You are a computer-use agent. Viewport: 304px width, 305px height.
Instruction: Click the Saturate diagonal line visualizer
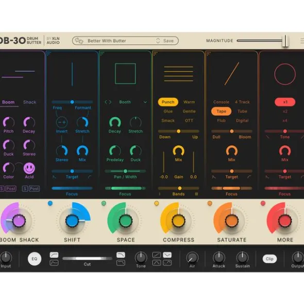coord(232,74)
